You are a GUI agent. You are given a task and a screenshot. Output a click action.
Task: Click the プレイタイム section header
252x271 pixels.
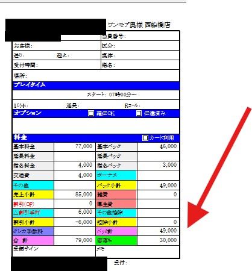[x=96, y=86]
